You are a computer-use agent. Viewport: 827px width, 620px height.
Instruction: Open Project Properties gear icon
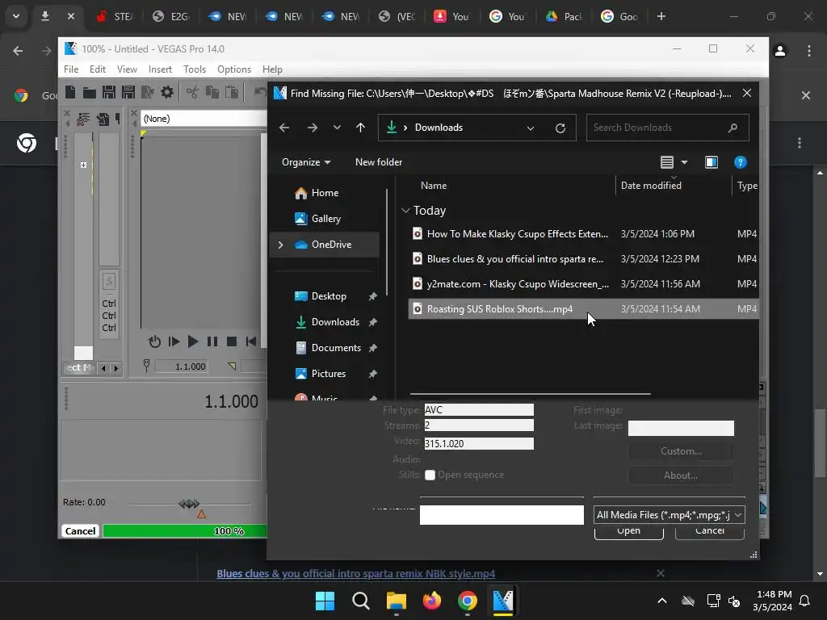[x=167, y=92]
